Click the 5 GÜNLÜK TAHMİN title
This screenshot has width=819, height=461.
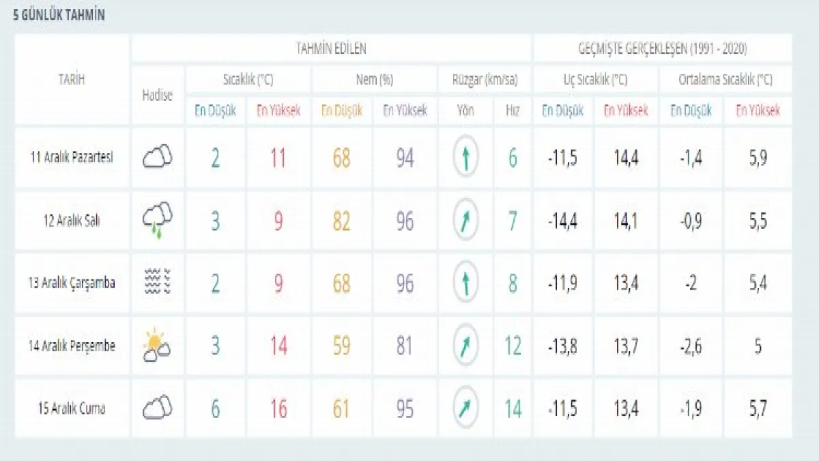59,15
